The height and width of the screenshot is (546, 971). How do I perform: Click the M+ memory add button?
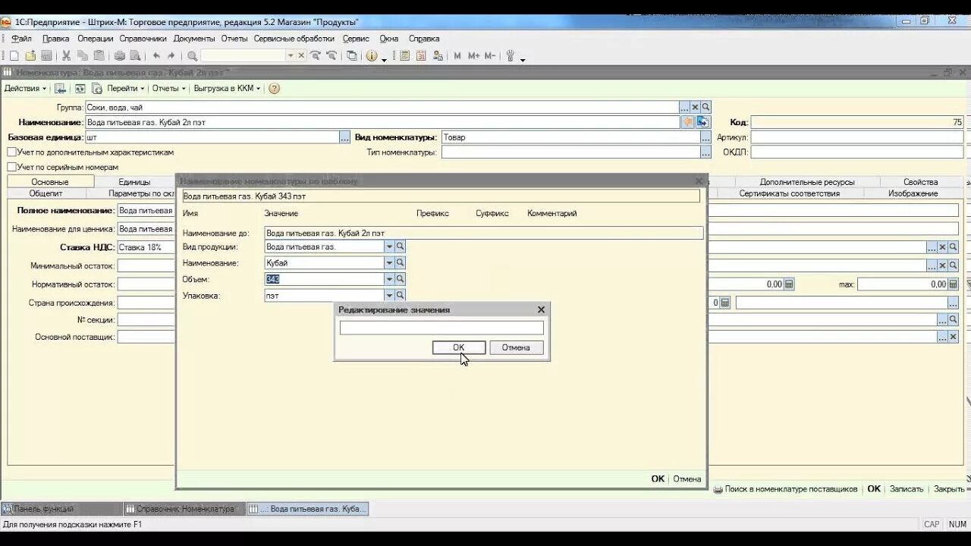click(473, 55)
